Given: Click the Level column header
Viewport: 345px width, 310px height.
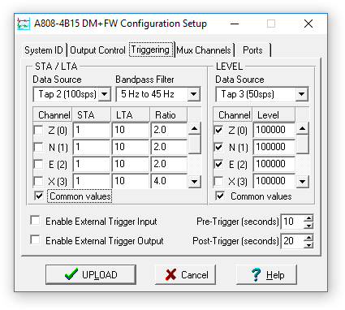Looking at the screenshot, I should [x=274, y=115].
